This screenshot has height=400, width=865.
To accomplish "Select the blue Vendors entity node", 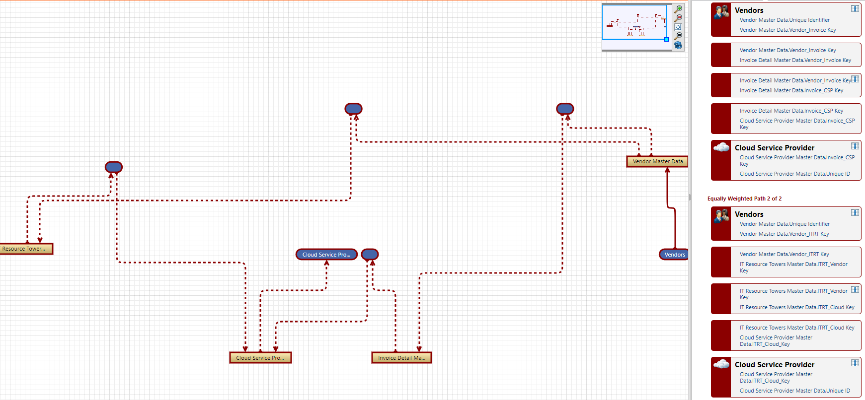I will [x=674, y=255].
